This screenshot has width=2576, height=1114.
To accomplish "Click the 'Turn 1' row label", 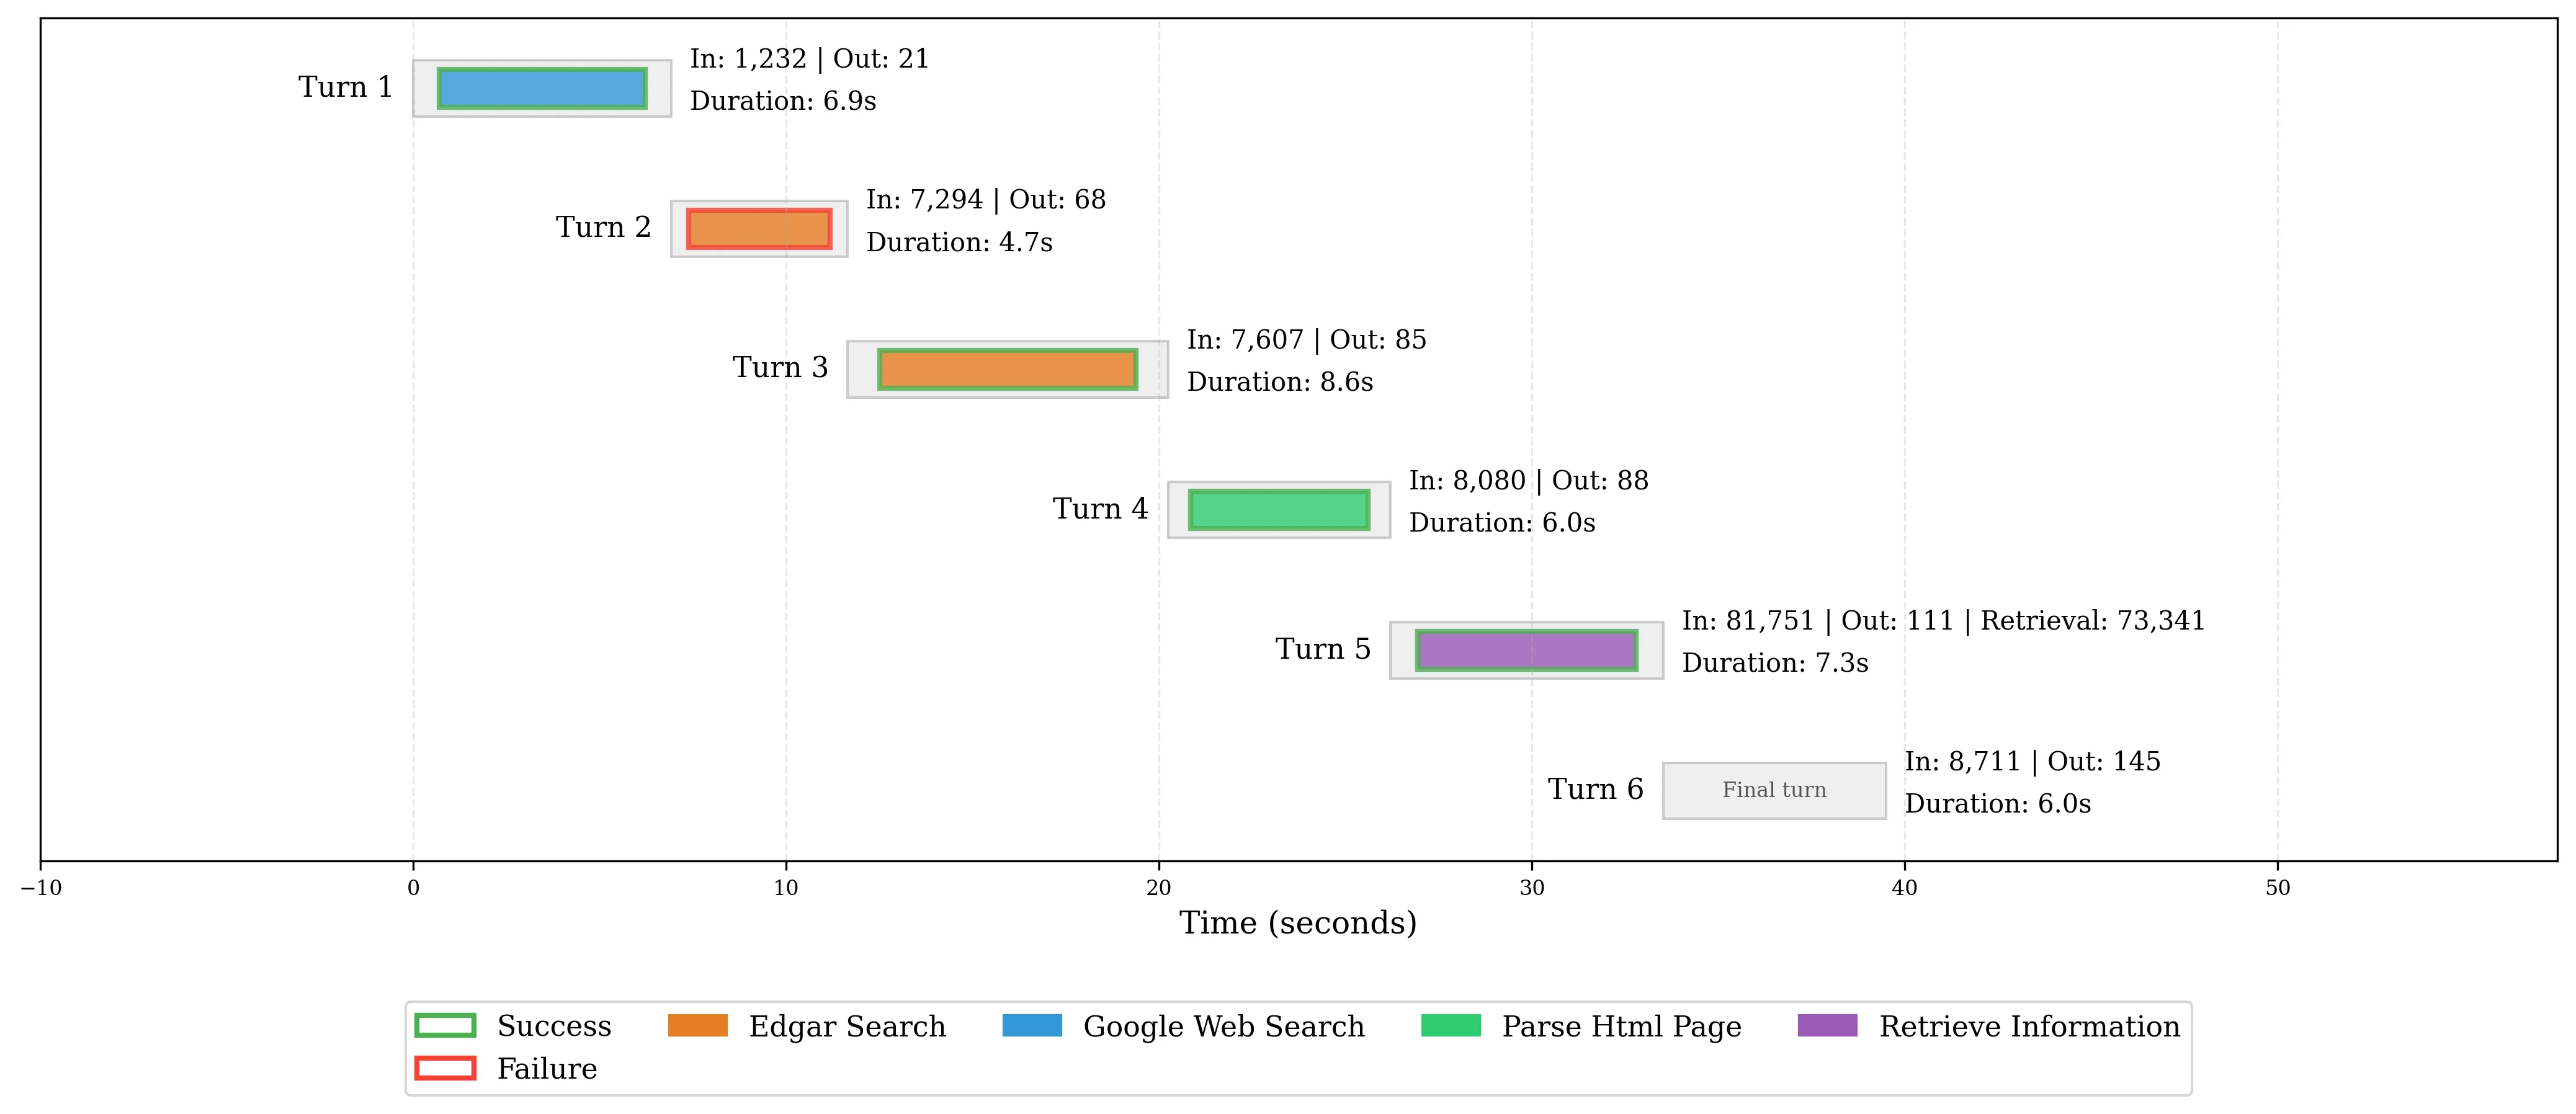I will [345, 88].
